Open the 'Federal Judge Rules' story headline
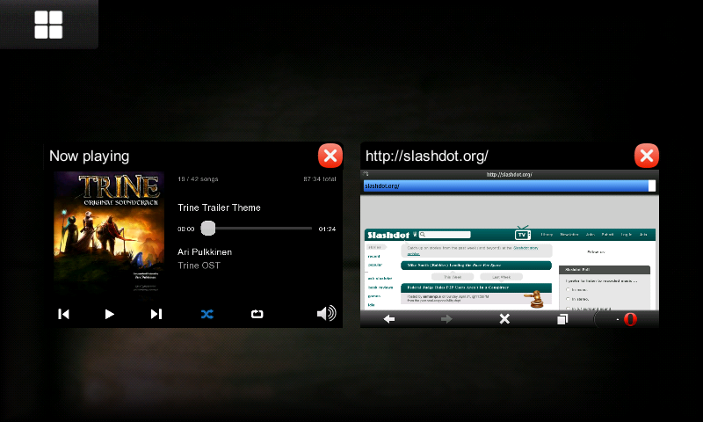Viewport: 703px width, 422px height. tap(458, 287)
